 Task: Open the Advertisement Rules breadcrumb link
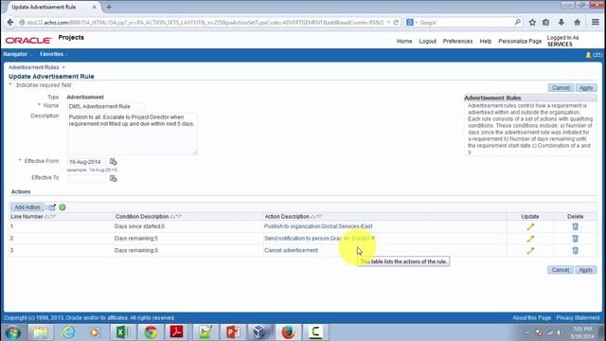point(34,67)
